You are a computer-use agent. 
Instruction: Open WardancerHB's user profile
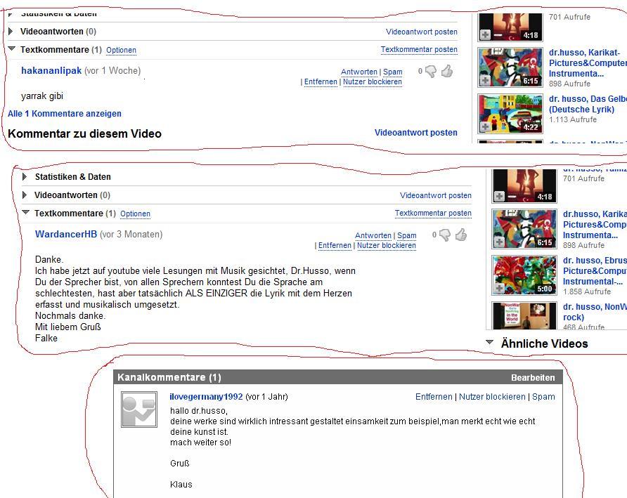tap(66, 234)
